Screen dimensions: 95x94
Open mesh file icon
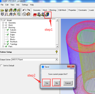15,10
